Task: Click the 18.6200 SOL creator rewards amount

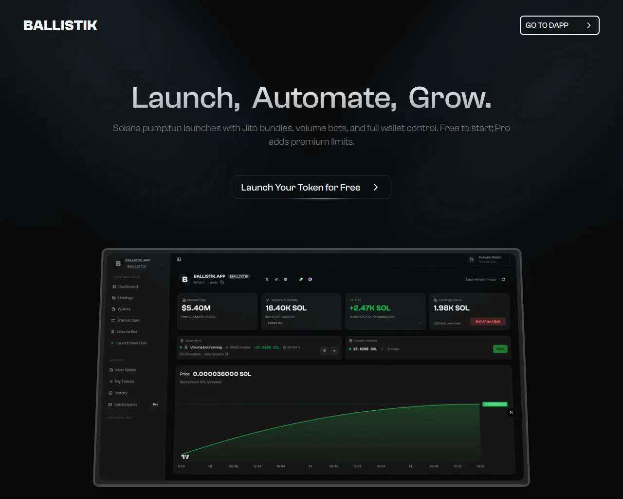Action: tap(365, 349)
